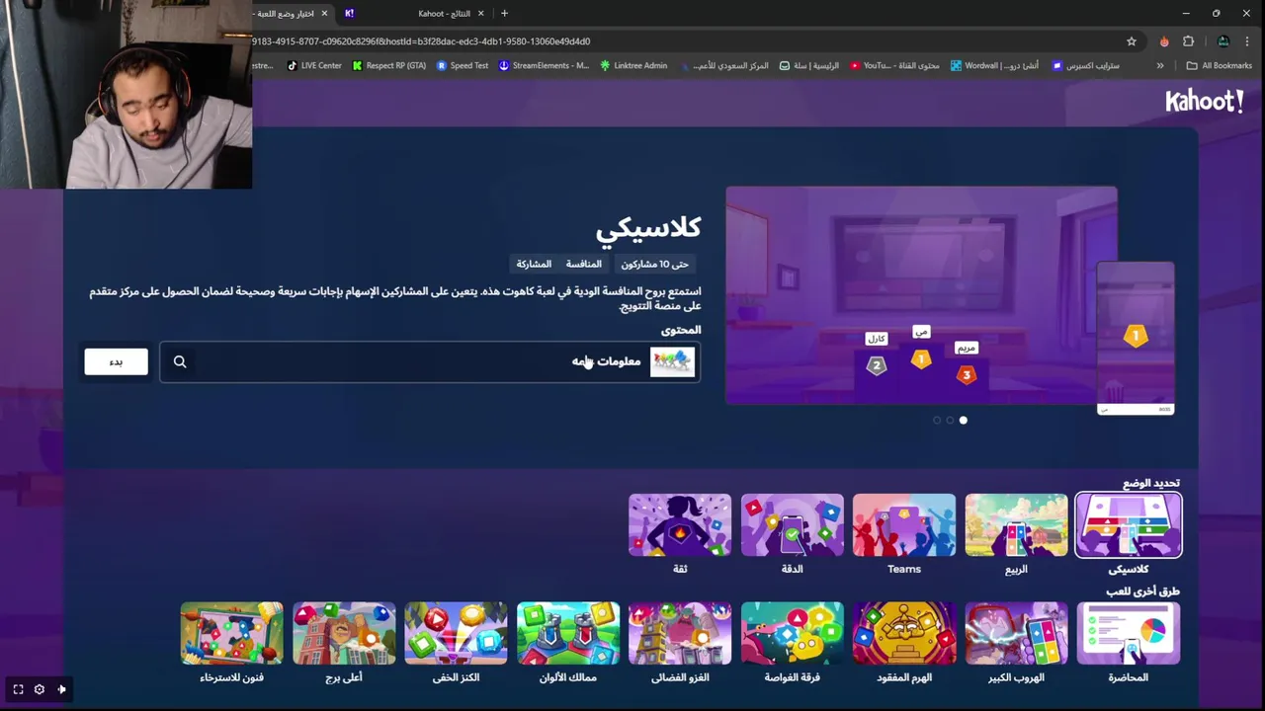Click the phone preview with gold medal
This screenshot has width=1265, height=711.
tap(1136, 338)
